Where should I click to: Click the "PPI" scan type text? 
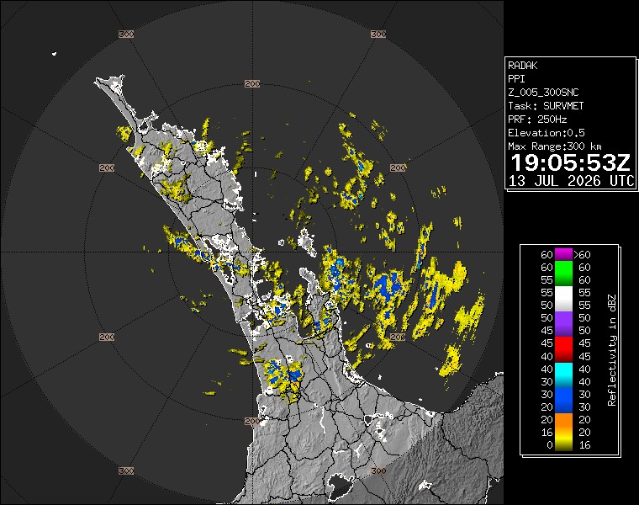[516, 79]
